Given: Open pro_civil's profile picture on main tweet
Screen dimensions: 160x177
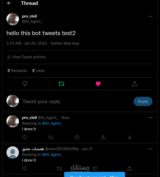Looking at the screenshot, I should pos(13,19).
